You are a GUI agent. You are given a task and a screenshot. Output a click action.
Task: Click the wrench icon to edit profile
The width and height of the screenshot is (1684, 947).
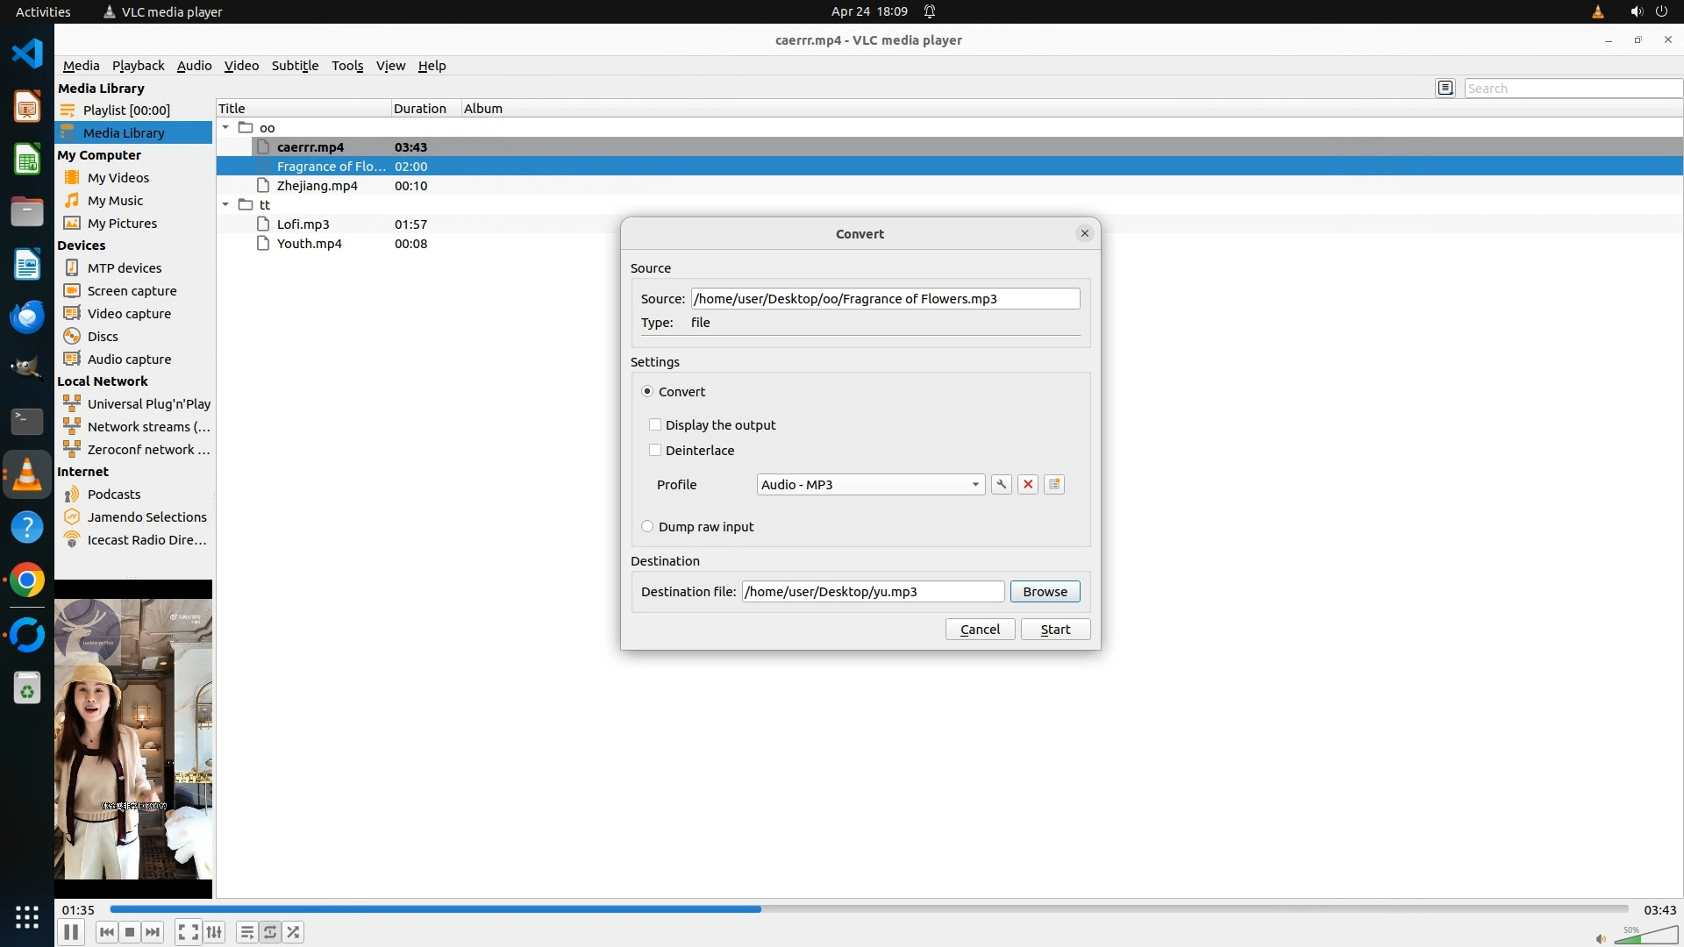pyautogui.click(x=1001, y=485)
